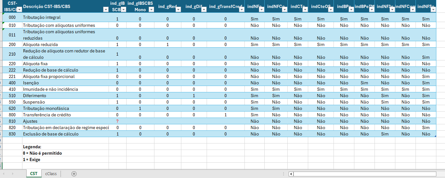Switch to the cClass sheet tab
The image size is (445, 178).
tap(51, 174)
